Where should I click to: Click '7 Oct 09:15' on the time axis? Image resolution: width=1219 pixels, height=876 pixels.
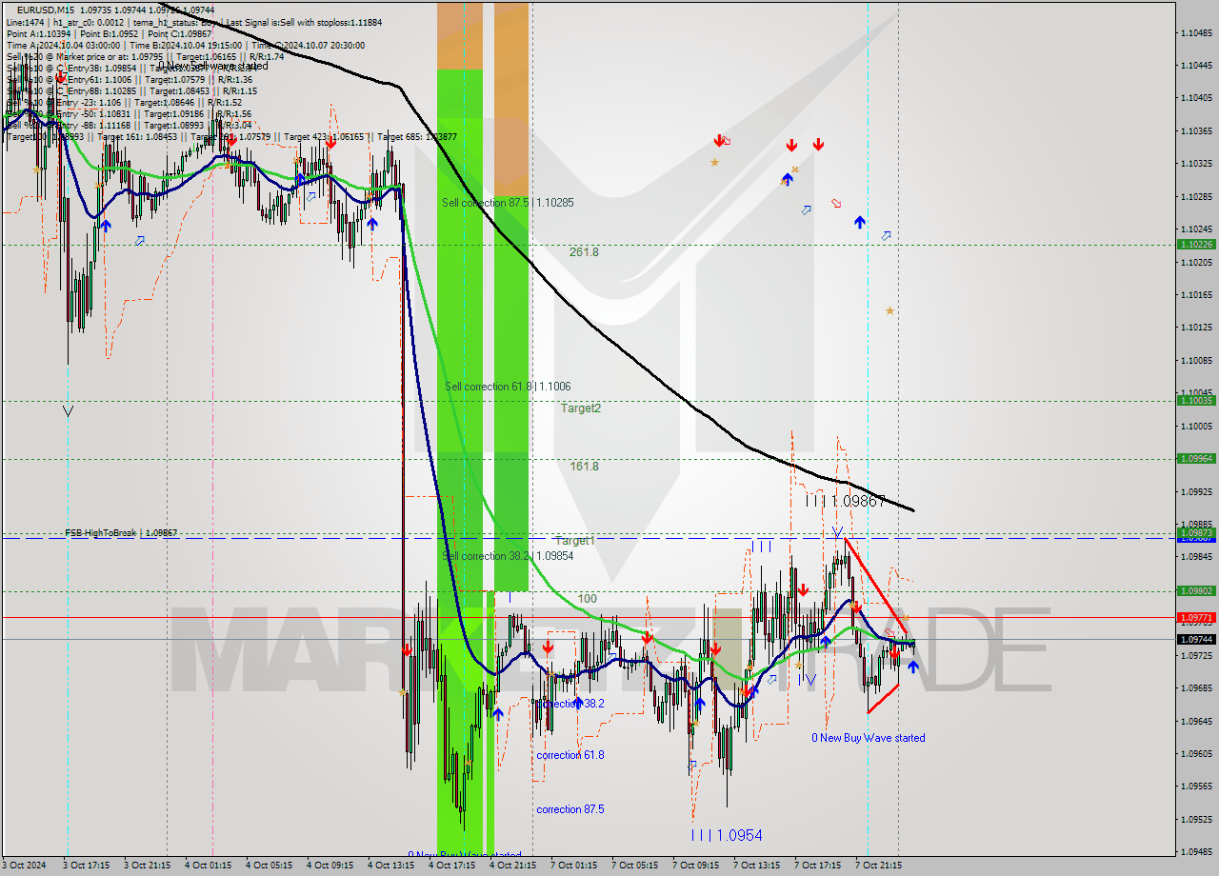pos(694,866)
